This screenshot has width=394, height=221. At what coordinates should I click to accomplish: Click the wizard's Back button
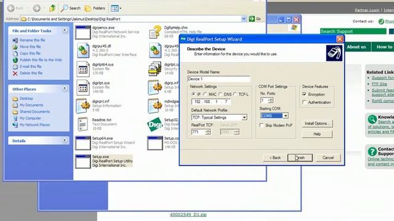[x=275, y=158]
